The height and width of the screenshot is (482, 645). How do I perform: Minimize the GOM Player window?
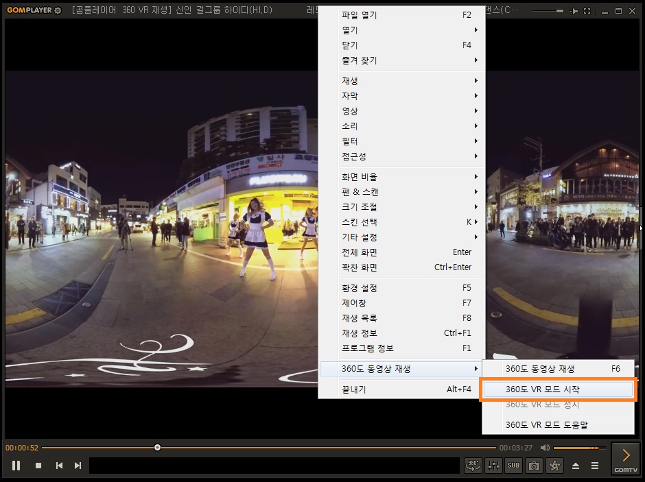click(x=605, y=12)
